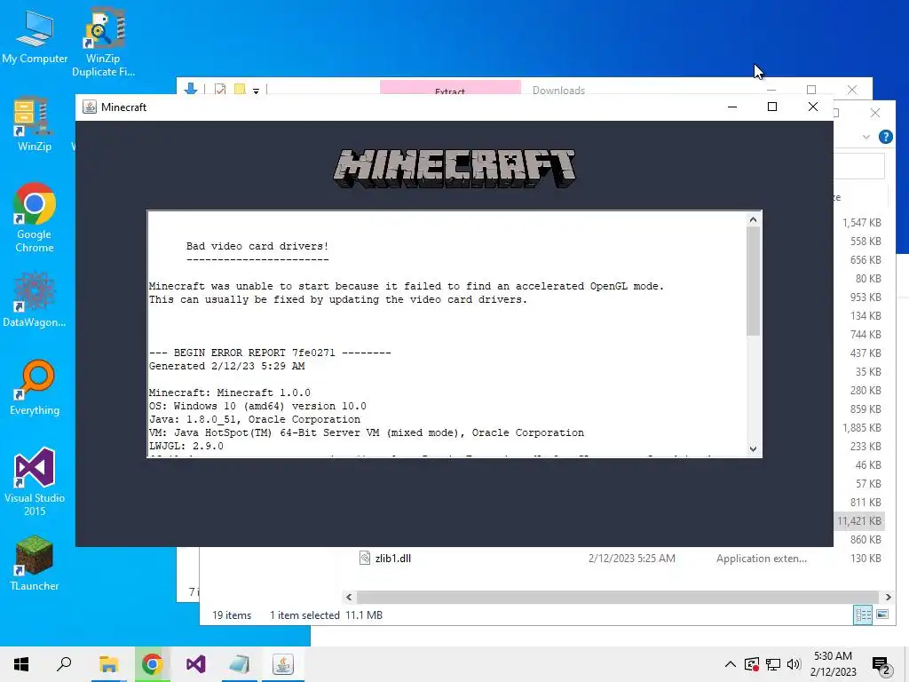
Task: Show hidden system tray icons
Action: pyautogui.click(x=731, y=664)
